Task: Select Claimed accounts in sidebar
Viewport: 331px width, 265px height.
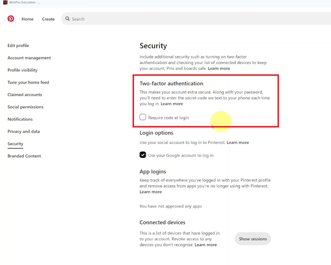Action: pos(25,94)
